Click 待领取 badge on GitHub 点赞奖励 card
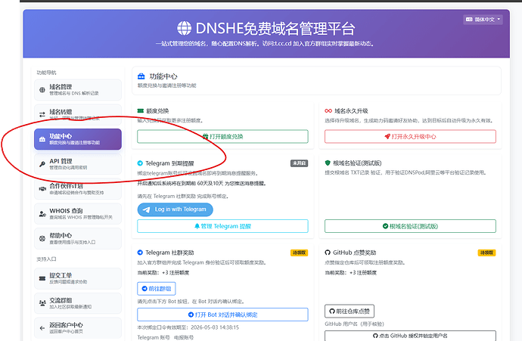Viewport: 522px width, 341px height. click(486, 253)
